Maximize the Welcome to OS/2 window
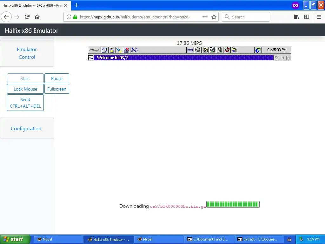 coord(288,58)
